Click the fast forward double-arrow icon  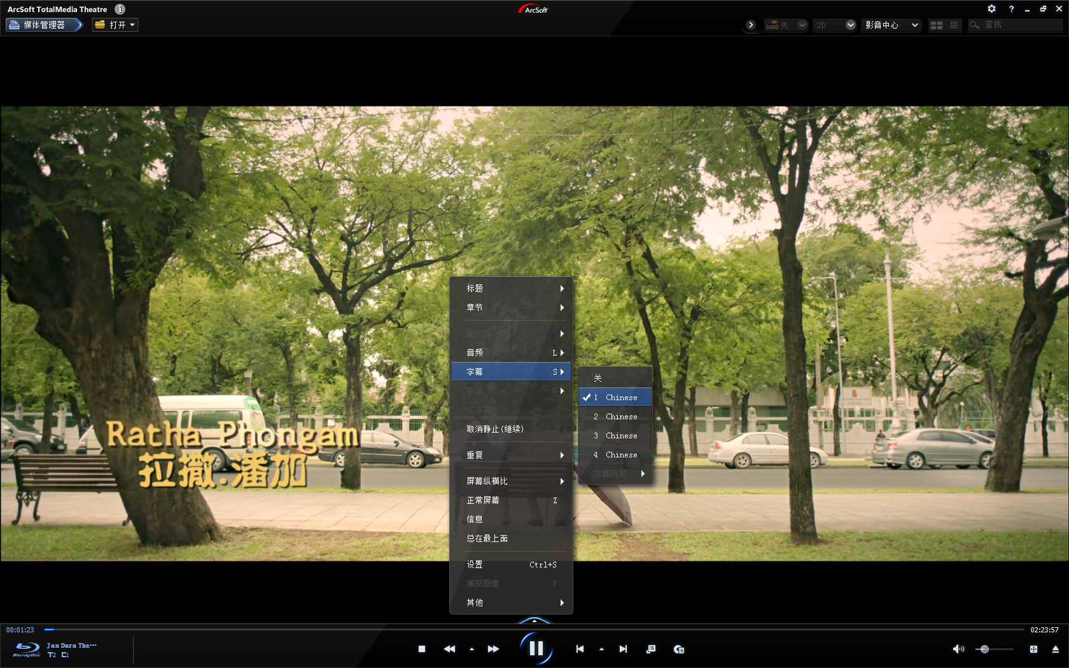click(x=493, y=649)
